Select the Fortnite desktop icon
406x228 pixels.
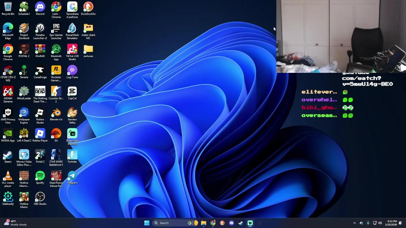click(x=72, y=156)
